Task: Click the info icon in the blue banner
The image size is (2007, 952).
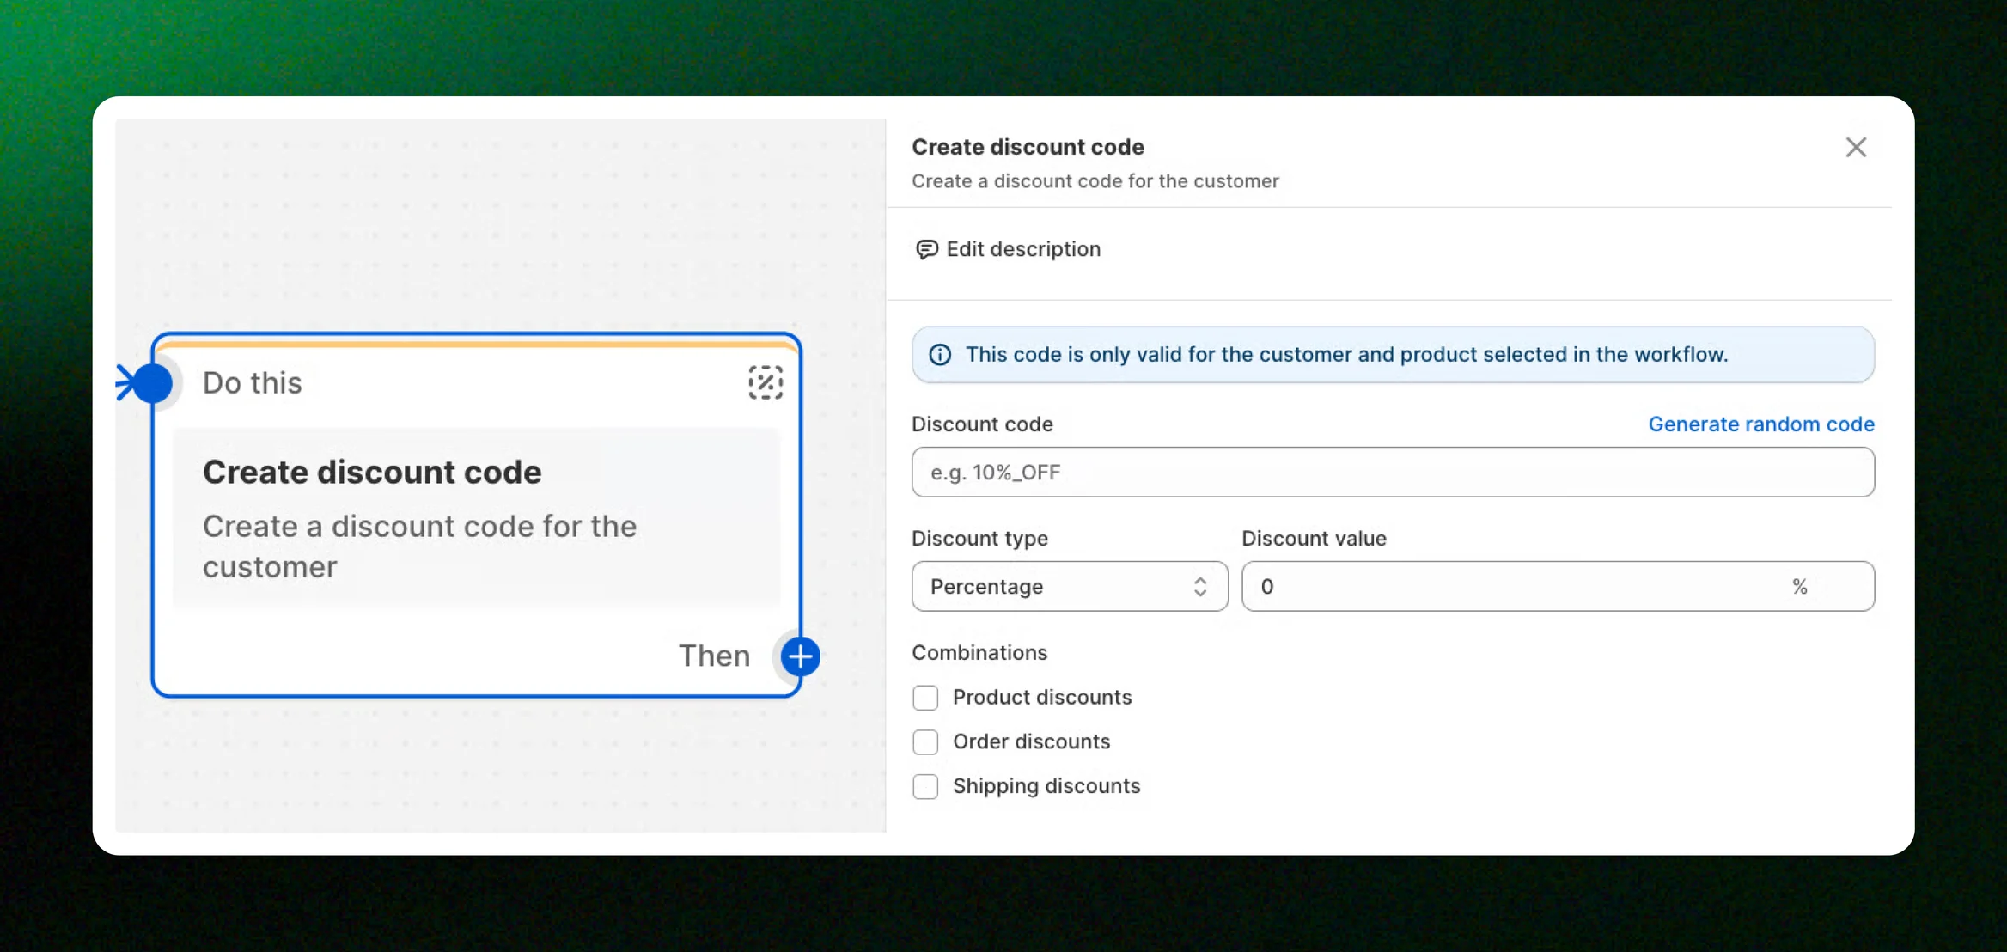Action: pos(940,355)
